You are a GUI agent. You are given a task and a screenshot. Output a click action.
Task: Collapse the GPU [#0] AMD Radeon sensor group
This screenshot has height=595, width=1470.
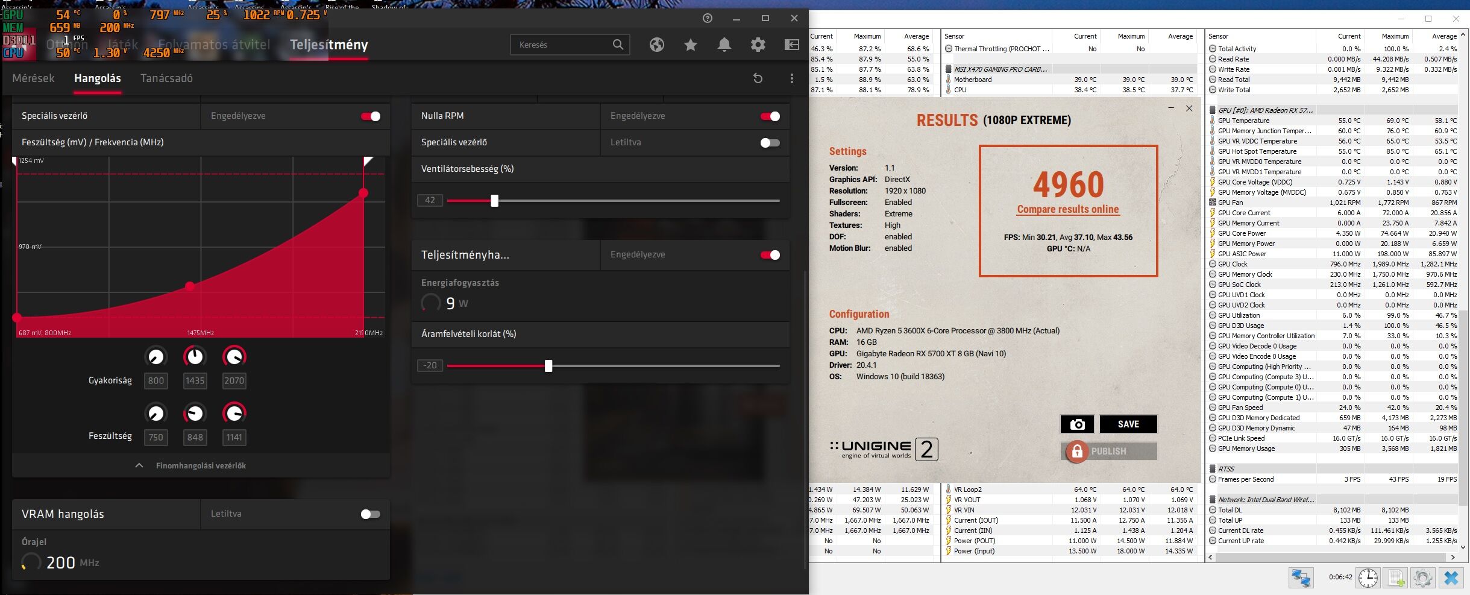click(x=1264, y=110)
